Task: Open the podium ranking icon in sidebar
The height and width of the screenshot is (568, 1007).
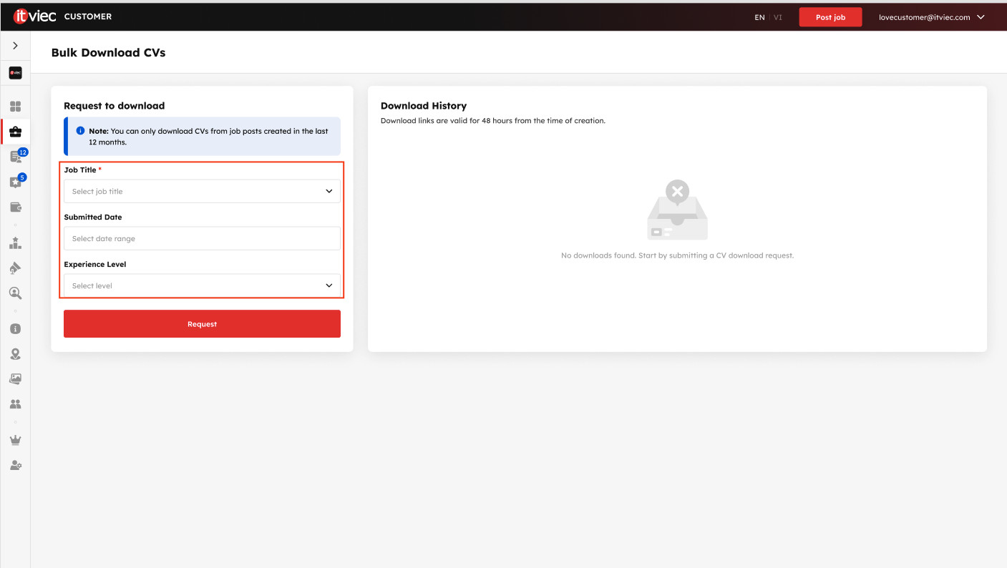Action: click(x=15, y=243)
